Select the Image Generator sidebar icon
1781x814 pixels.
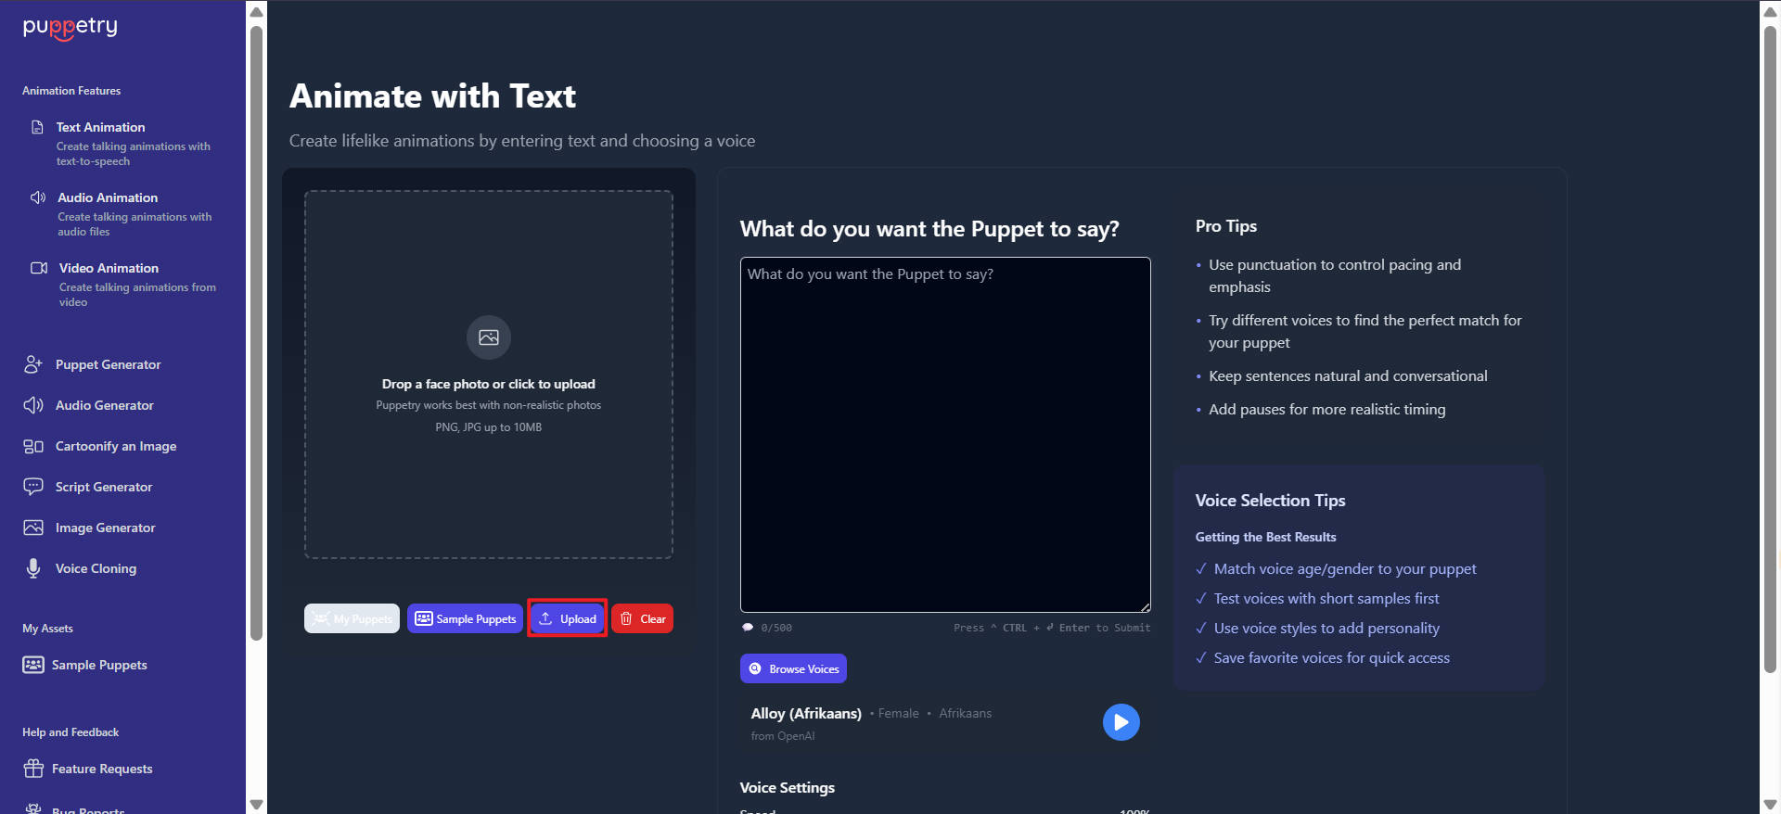click(33, 528)
